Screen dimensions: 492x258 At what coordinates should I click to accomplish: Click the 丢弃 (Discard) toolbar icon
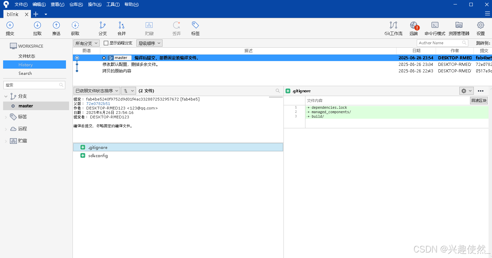(177, 25)
